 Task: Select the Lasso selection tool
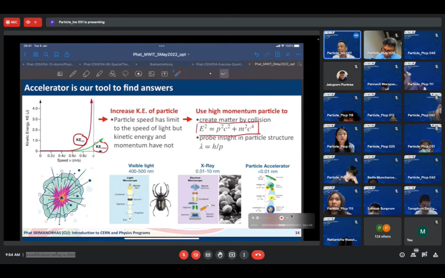[125, 74]
